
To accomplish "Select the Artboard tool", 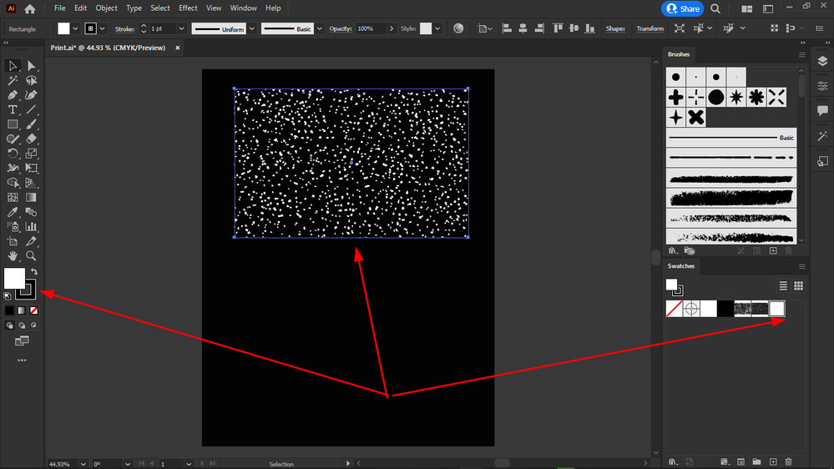I will pos(13,241).
